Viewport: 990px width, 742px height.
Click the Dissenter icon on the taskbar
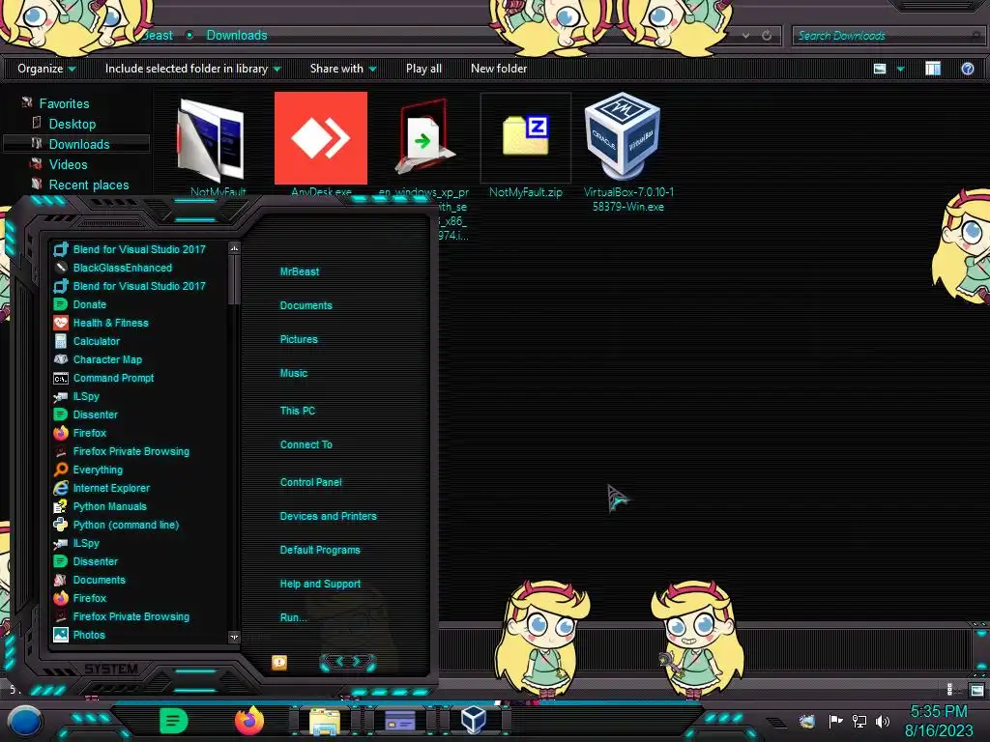[174, 721]
